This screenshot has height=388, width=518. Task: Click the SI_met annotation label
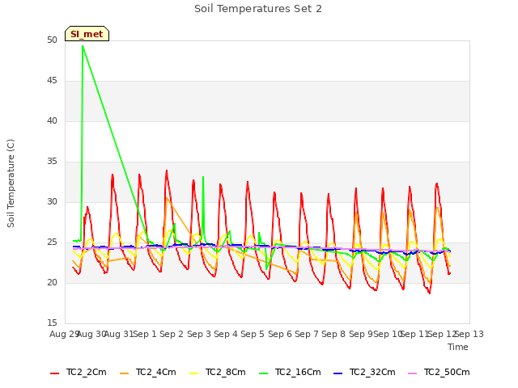(x=87, y=34)
